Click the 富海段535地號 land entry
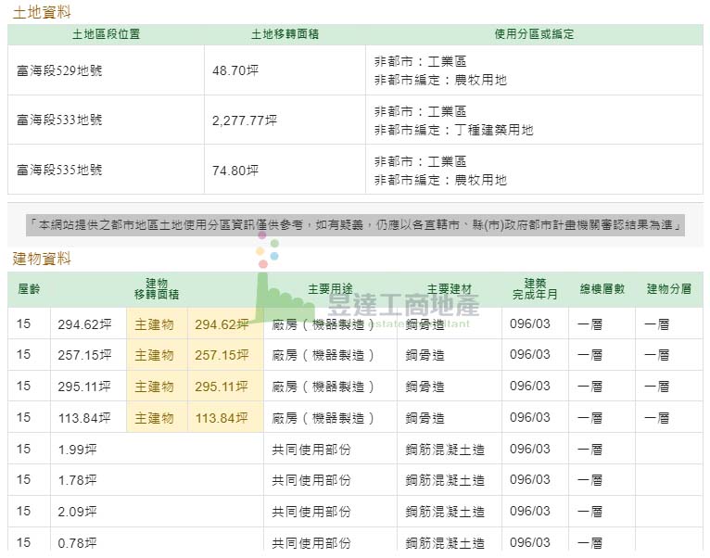This screenshot has width=710, height=558. 59,171
